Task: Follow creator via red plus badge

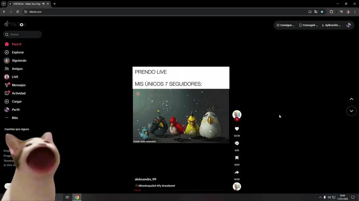Action: (237, 119)
